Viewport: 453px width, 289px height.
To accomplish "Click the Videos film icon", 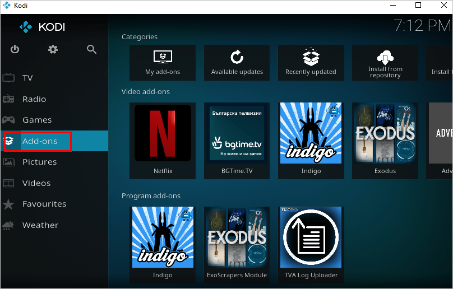I will click(8, 183).
